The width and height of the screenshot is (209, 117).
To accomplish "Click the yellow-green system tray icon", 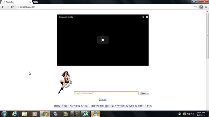I will tap(185, 114).
